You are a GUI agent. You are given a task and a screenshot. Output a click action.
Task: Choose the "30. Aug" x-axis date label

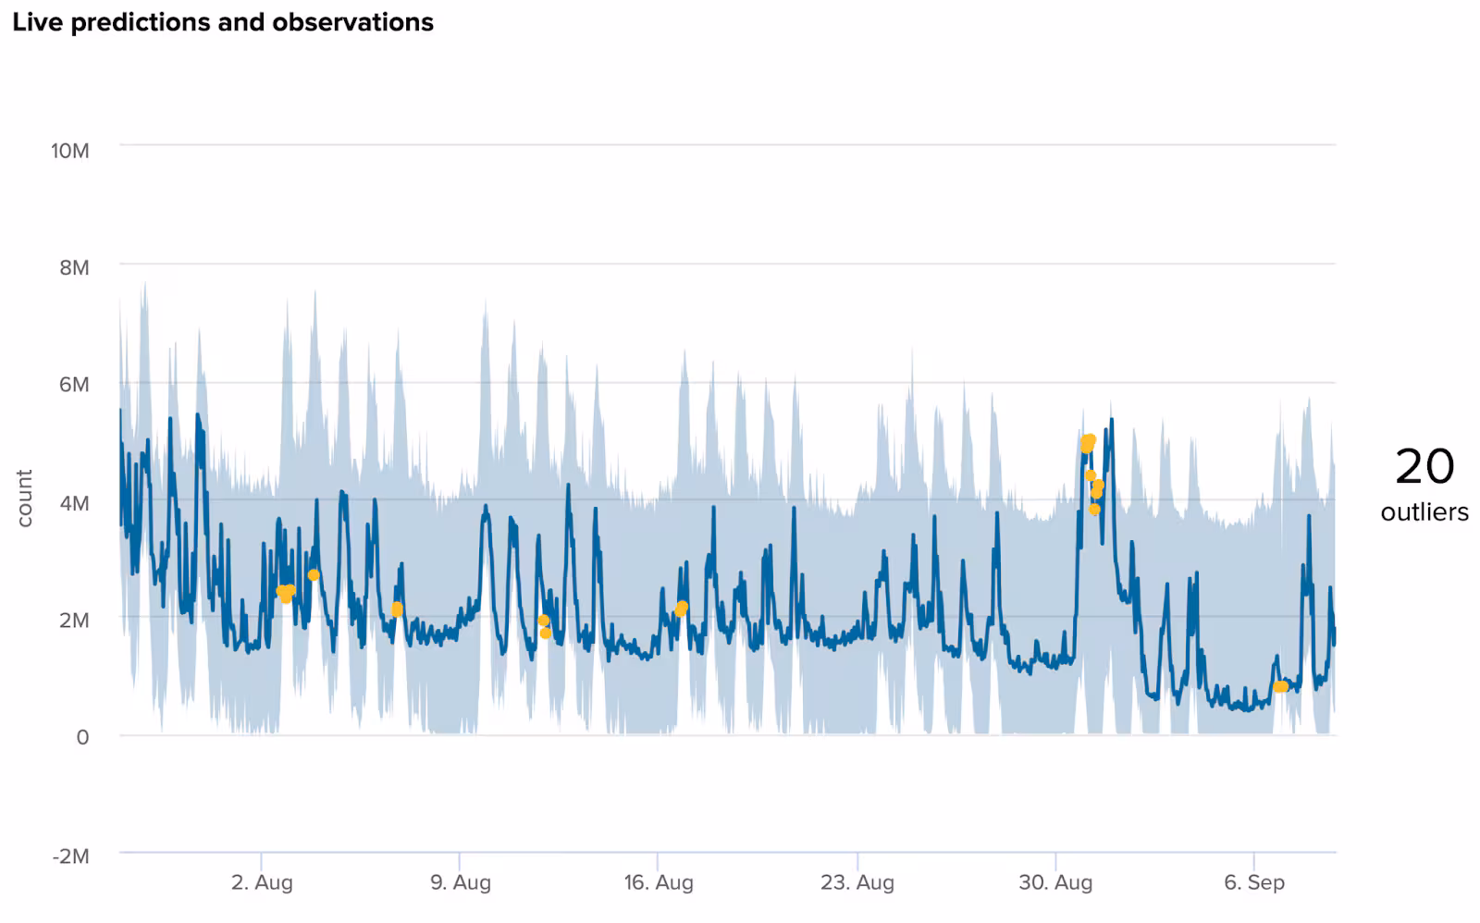pos(1054,882)
